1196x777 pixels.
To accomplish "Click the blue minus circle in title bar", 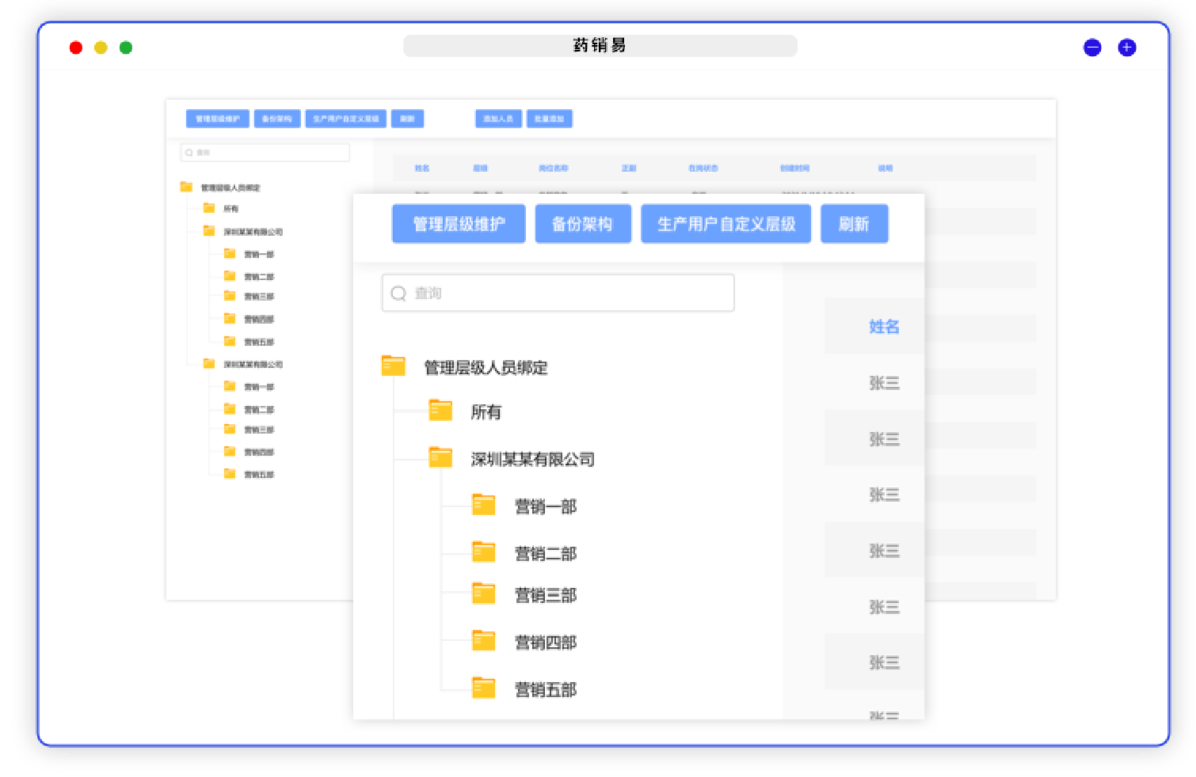I will 1092,47.
